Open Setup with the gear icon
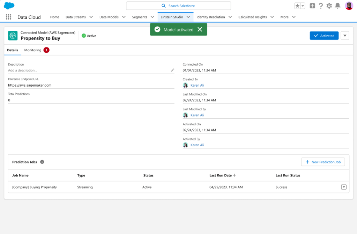Image resolution: width=357 pixels, height=234 pixels. pyautogui.click(x=328, y=5)
